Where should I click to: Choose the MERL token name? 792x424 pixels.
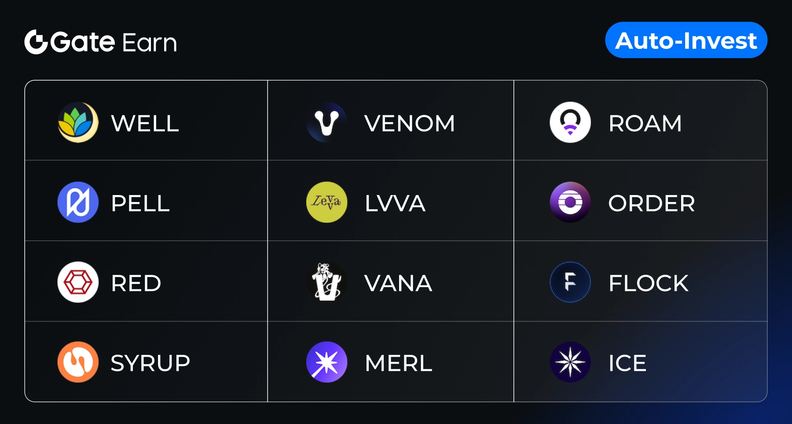[398, 363]
